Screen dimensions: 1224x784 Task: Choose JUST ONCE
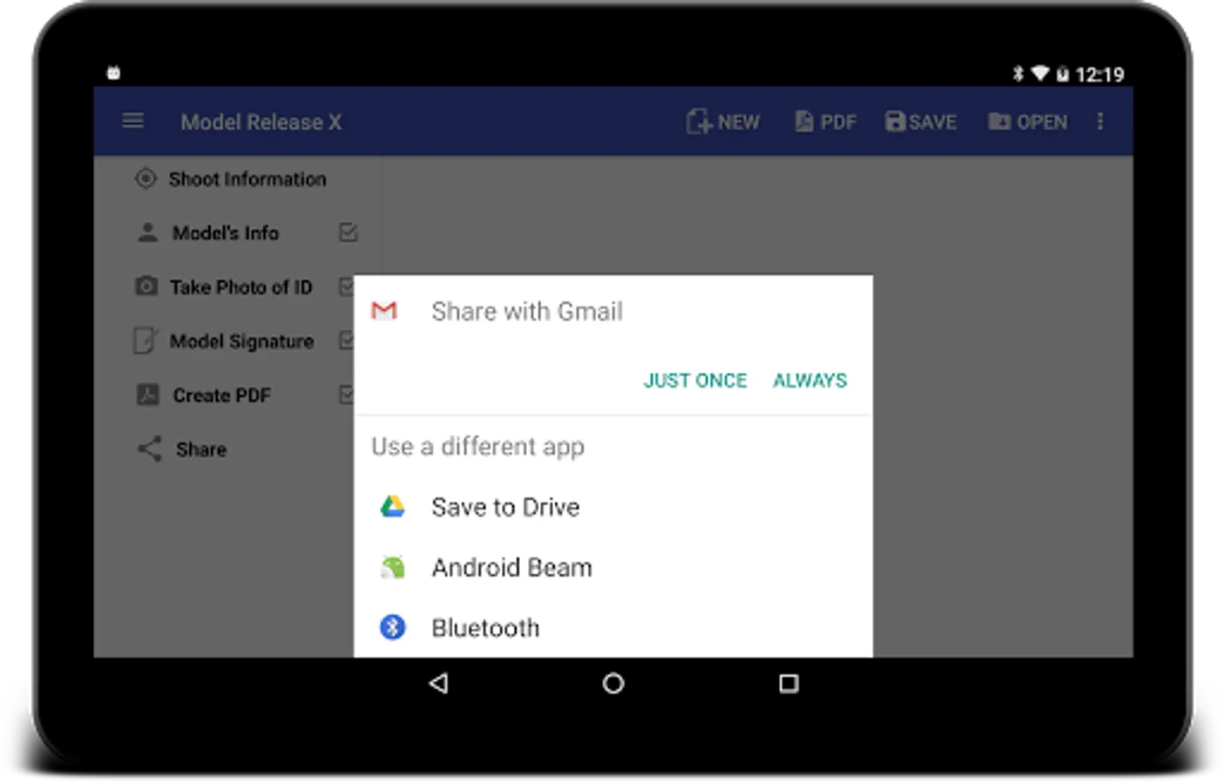(x=695, y=381)
